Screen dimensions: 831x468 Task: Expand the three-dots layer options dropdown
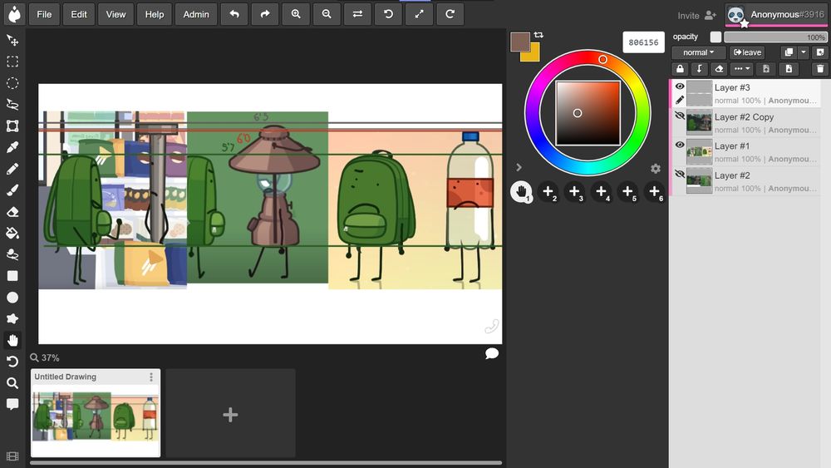pos(741,69)
